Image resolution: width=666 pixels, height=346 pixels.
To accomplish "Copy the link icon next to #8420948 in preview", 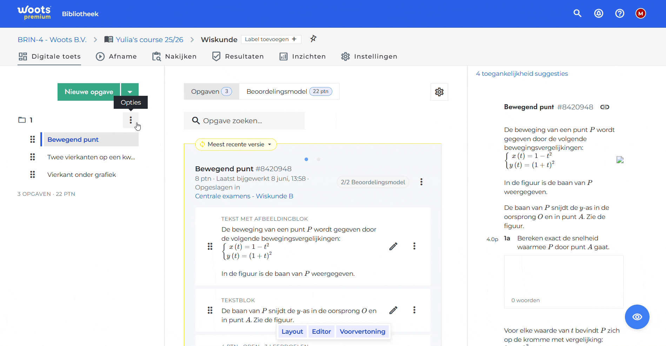I will [605, 107].
